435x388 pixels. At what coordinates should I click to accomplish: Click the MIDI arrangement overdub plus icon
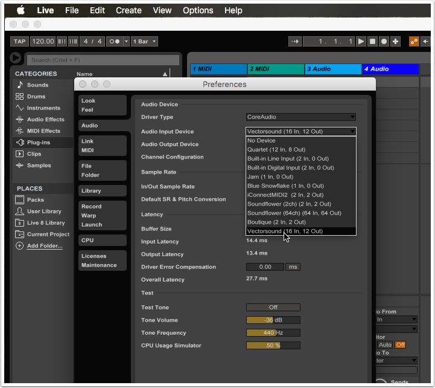pos(396,42)
